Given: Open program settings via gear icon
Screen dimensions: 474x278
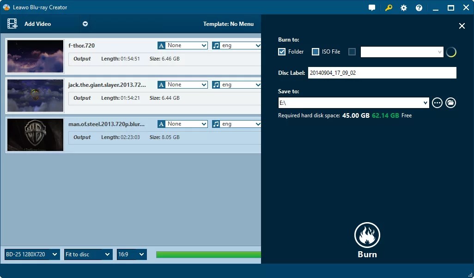Looking at the screenshot, I should click(403, 7).
